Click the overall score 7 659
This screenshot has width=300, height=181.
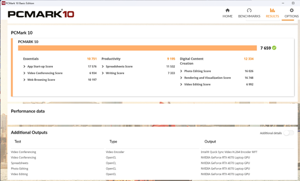click(265, 48)
